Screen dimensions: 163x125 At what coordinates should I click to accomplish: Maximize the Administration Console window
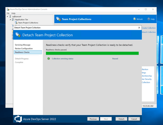(x=146, y=9)
